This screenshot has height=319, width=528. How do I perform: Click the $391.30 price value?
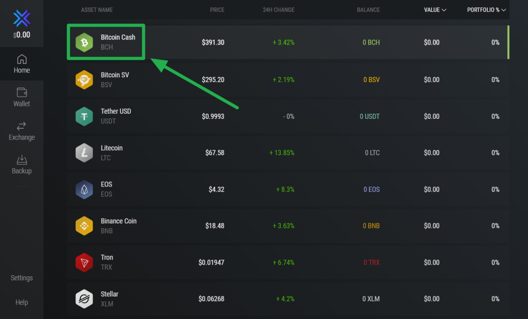(x=213, y=42)
